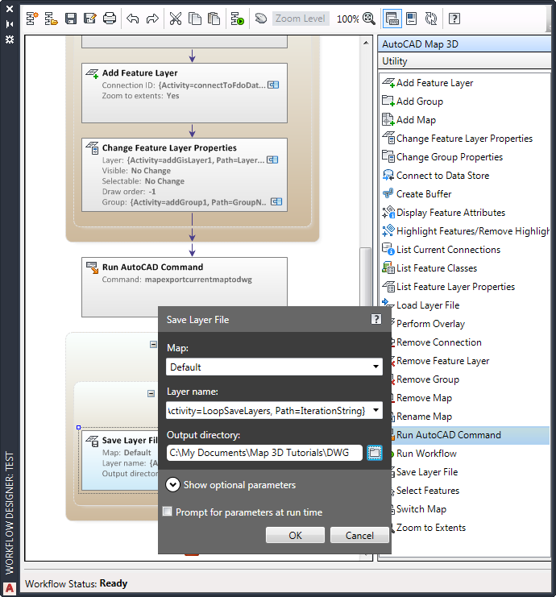This screenshot has width=556, height=597.
Task: Close the Workflow Designer palette
Action: tap(10, 8)
